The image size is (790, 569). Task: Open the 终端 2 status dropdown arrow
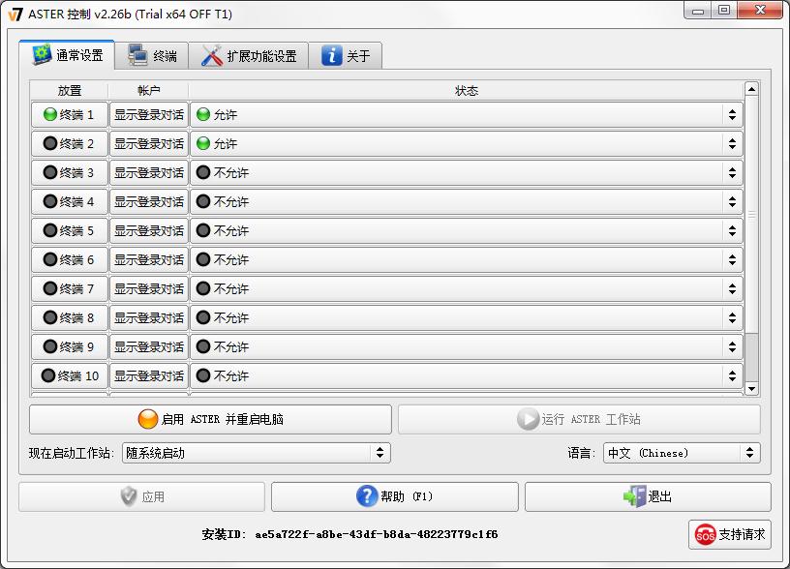(732, 144)
